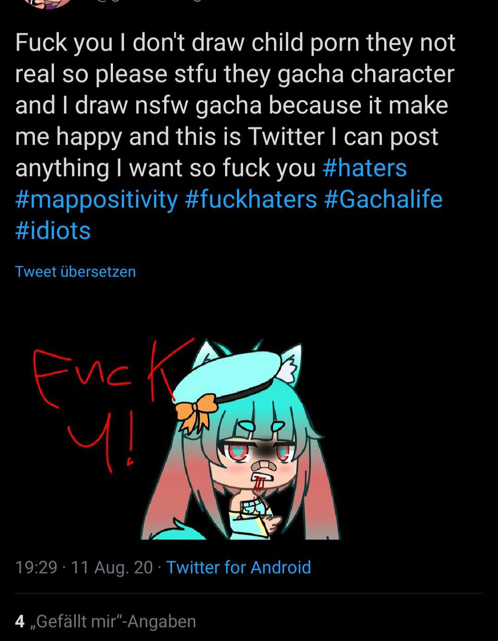View the 4 "Gefällt mir"-Angaben list

115,622
